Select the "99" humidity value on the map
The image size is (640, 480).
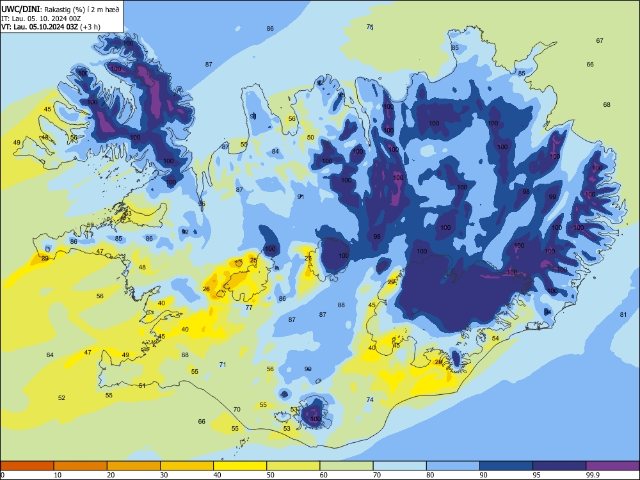[552, 197]
